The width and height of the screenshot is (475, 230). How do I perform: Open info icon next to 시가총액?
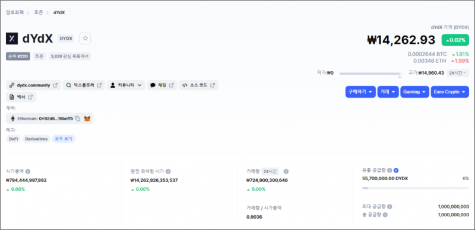click(28, 171)
